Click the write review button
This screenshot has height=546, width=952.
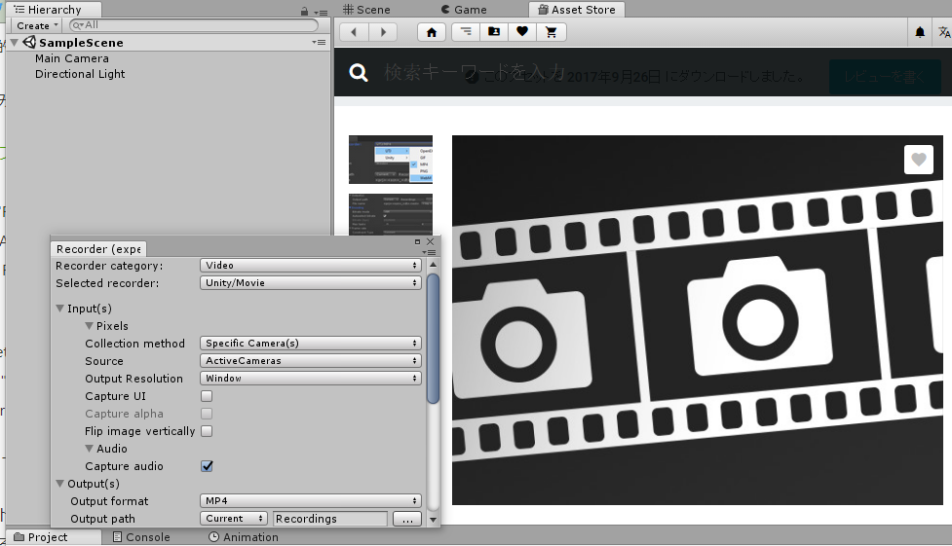pos(885,77)
